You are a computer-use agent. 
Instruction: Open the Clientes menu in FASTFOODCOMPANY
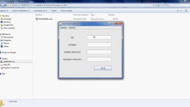pyautogui.click(x=63, y=28)
